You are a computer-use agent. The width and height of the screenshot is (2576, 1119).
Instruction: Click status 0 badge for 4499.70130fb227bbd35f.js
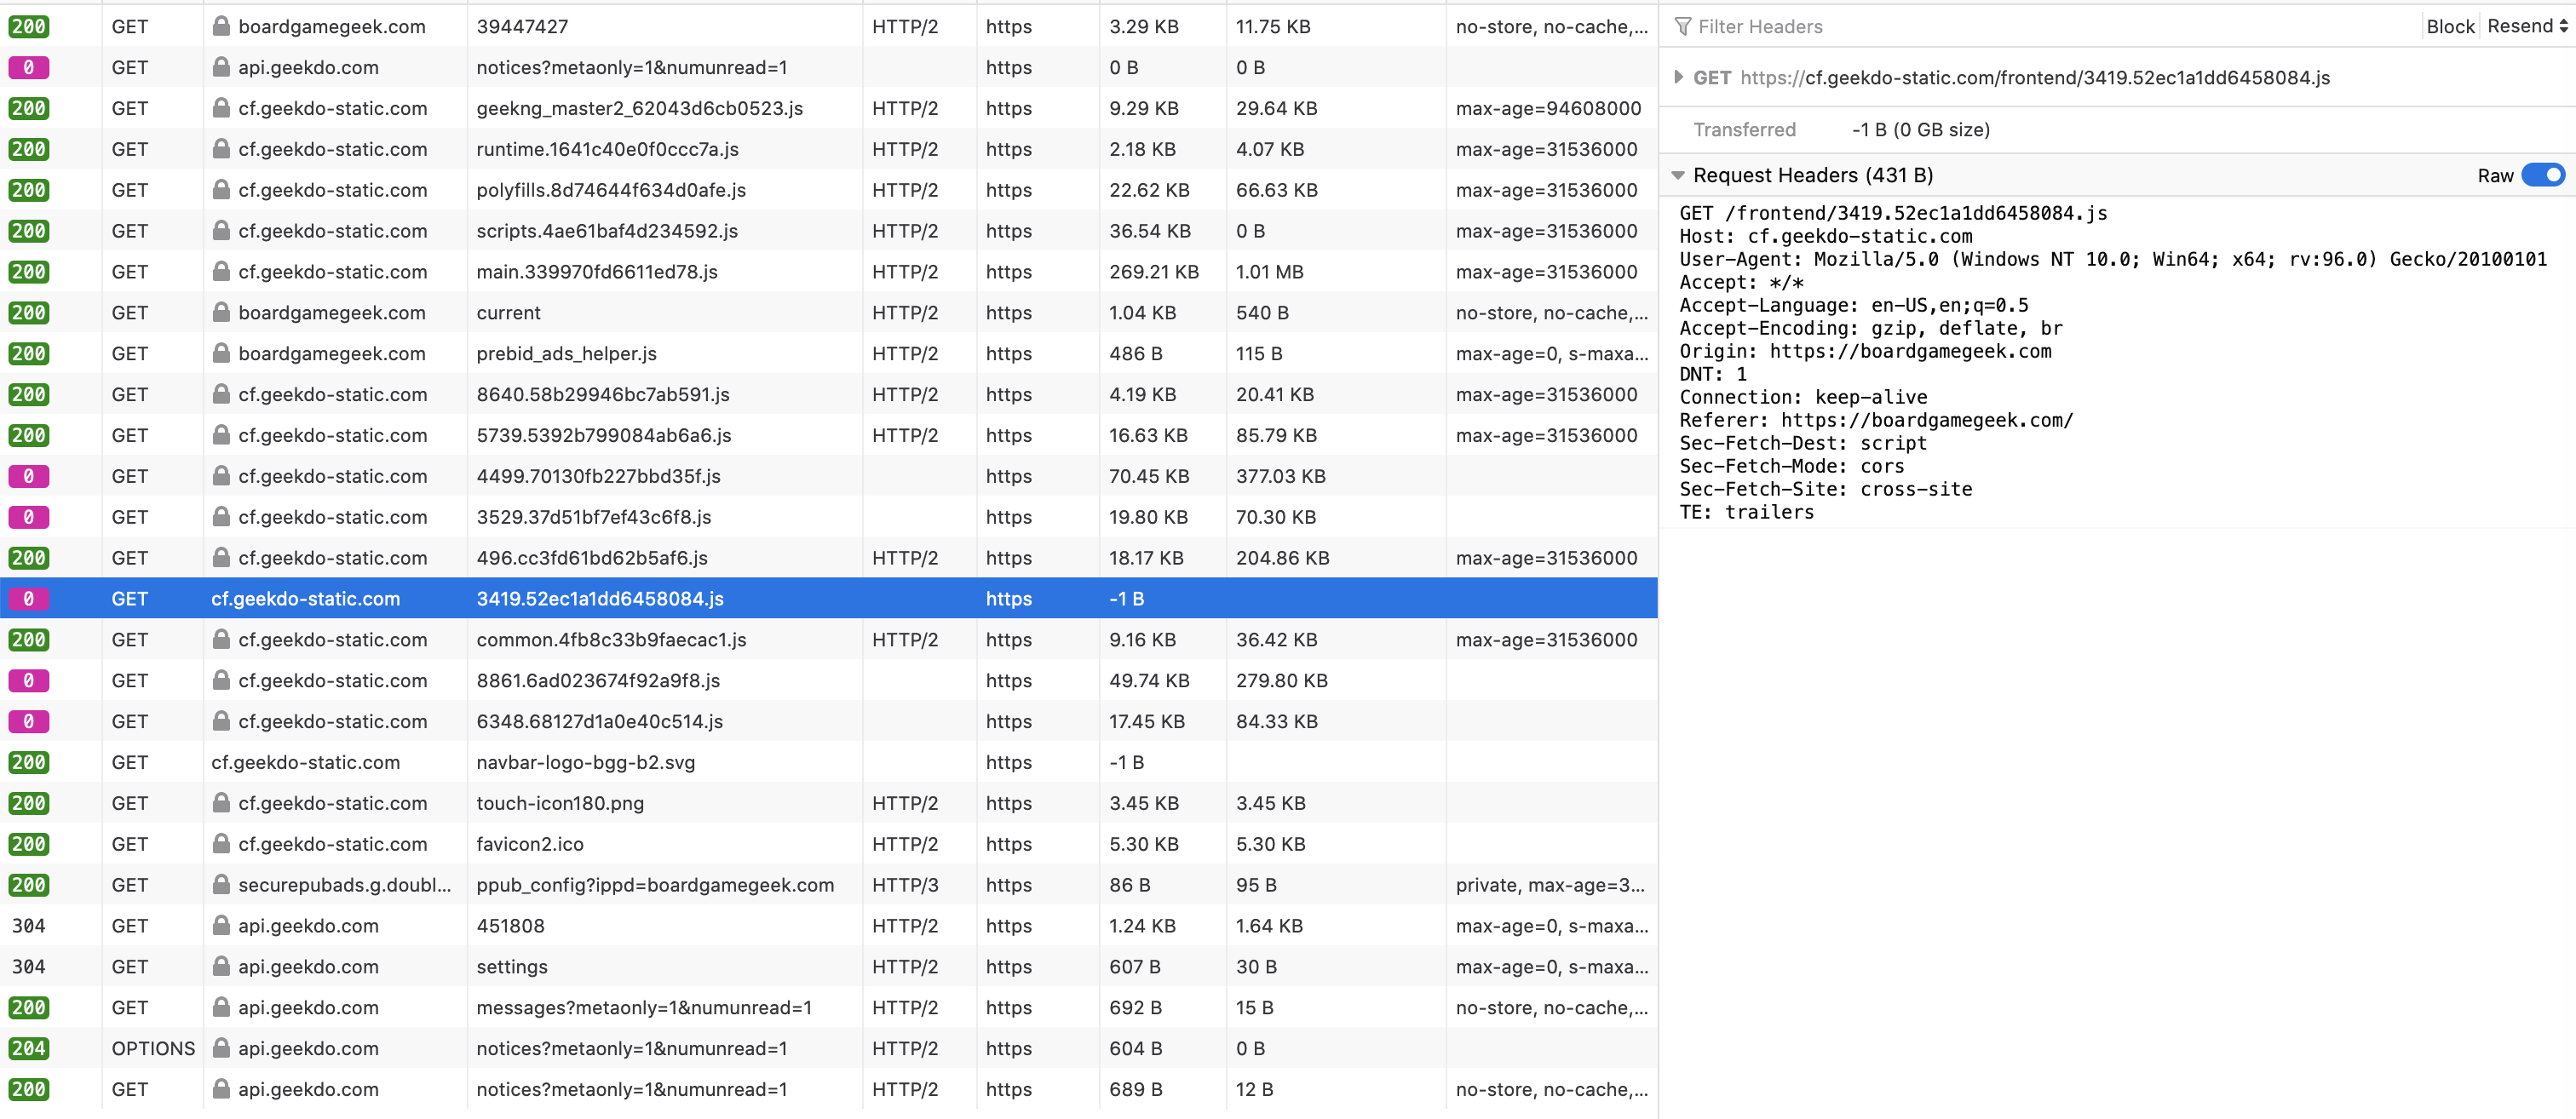29,476
